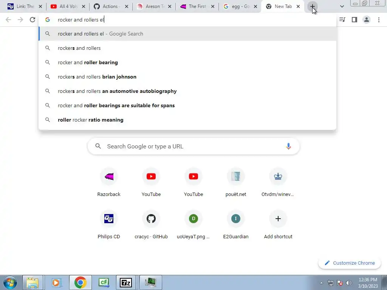The height and width of the screenshot is (290, 387).
Task: Open the Windows Start orb
Action: coord(10,282)
